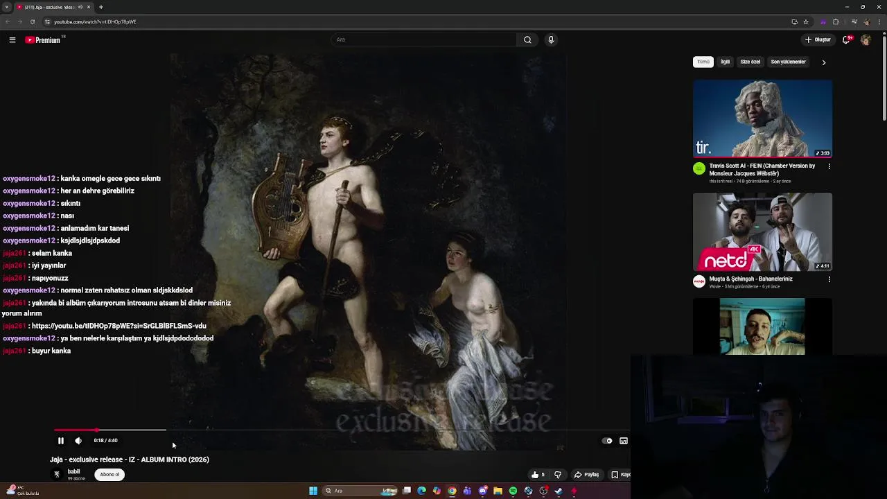Click the Paylaş share button
This screenshot has height=499, width=887.
(586, 475)
